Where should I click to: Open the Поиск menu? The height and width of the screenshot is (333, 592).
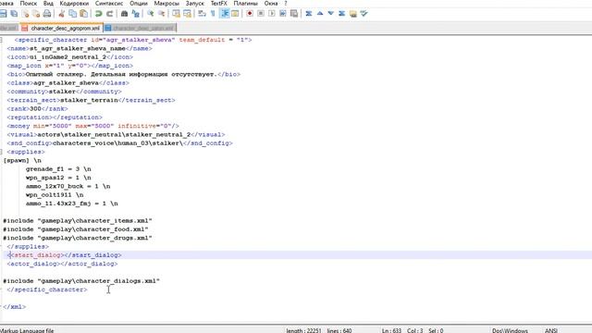click(29, 4)
